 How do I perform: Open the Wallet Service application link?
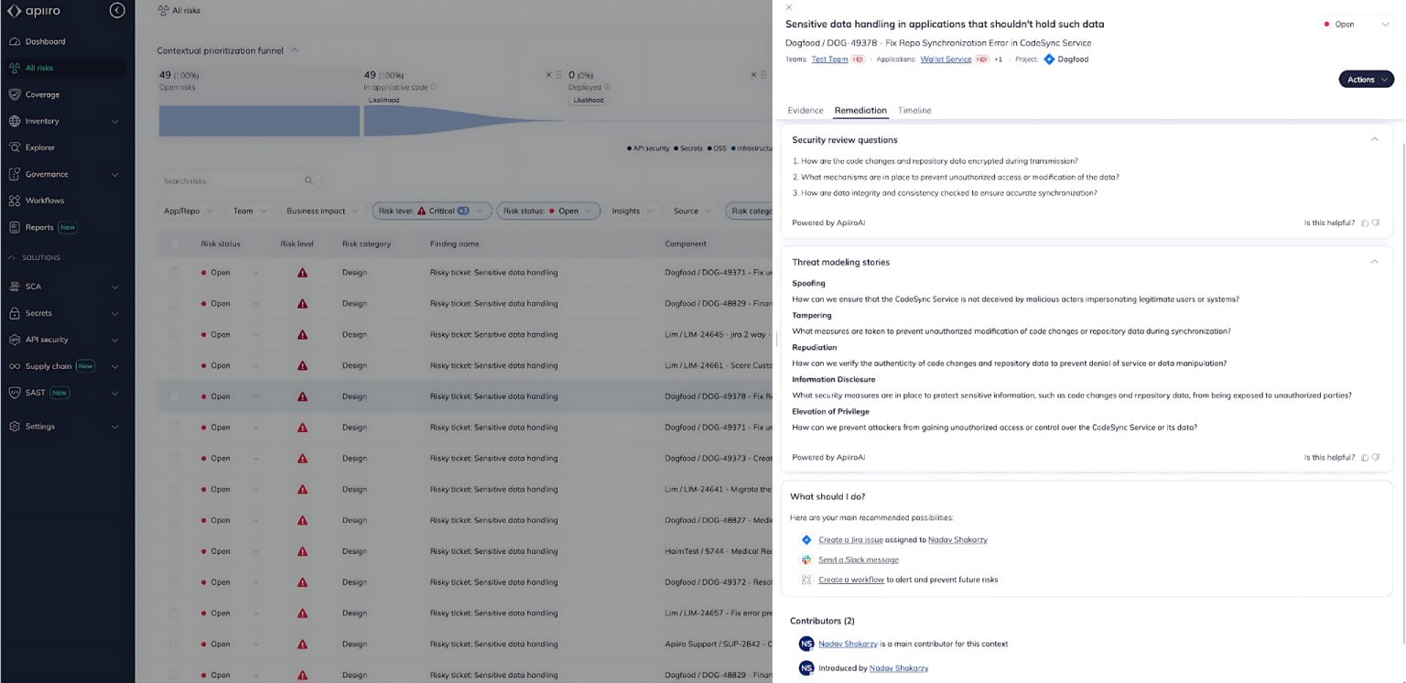[946, 59]
